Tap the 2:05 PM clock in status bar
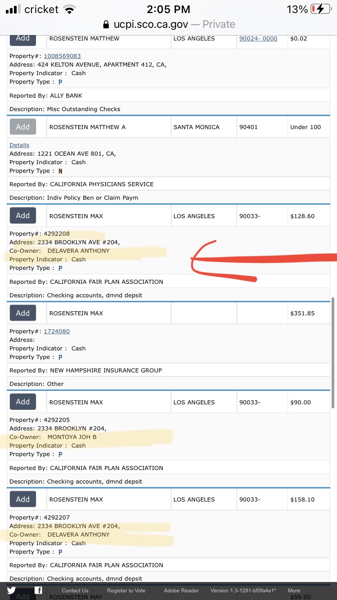The image size is (337, 600). (168, 9)
